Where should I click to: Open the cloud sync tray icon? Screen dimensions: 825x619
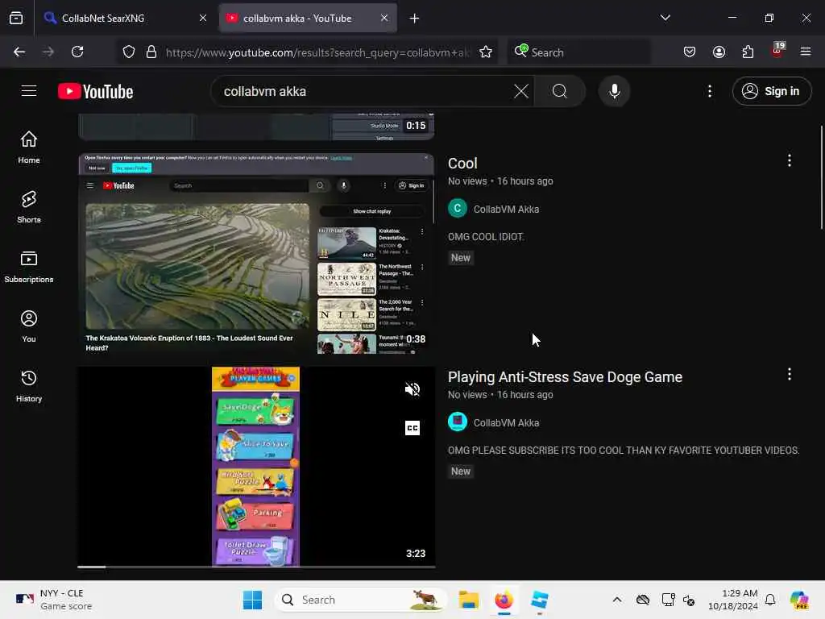pos(642,600)
